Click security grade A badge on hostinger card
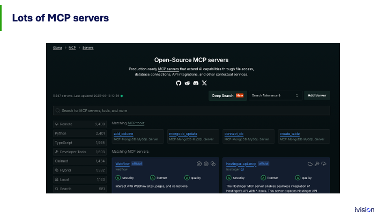Image resolution: width=386 pixels, height=217 pixels. pos(229,178)
